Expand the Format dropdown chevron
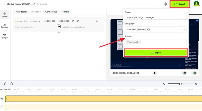This screenshot has height=111, width=202. (184, 42)
